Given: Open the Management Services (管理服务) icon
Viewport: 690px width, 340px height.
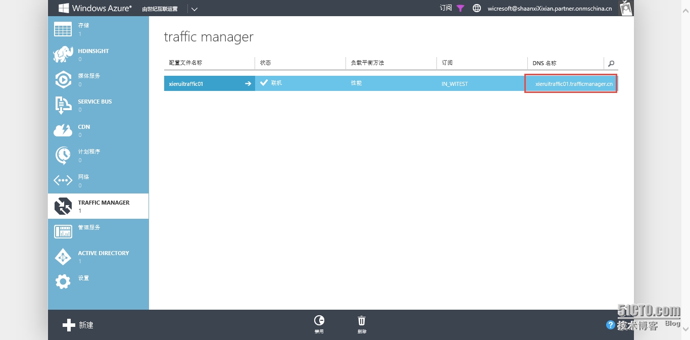Looking at the screenshot, I should (63, 231).
